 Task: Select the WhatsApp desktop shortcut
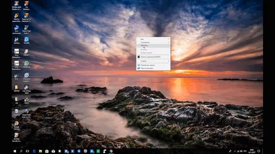(x=27, y=65)
